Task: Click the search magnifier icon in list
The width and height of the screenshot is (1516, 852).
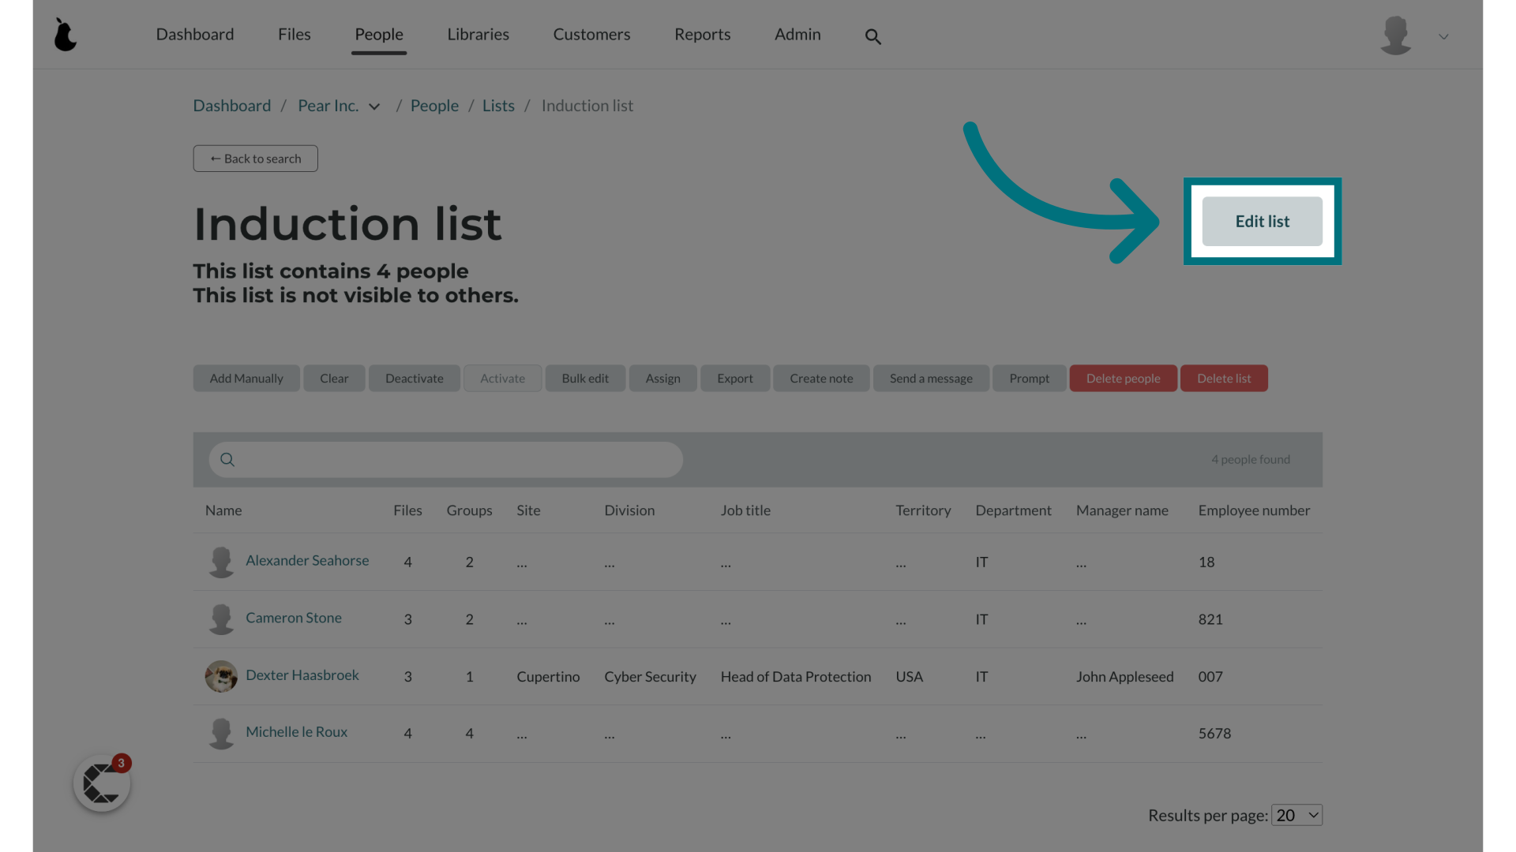Action: [x=227, y=459]
